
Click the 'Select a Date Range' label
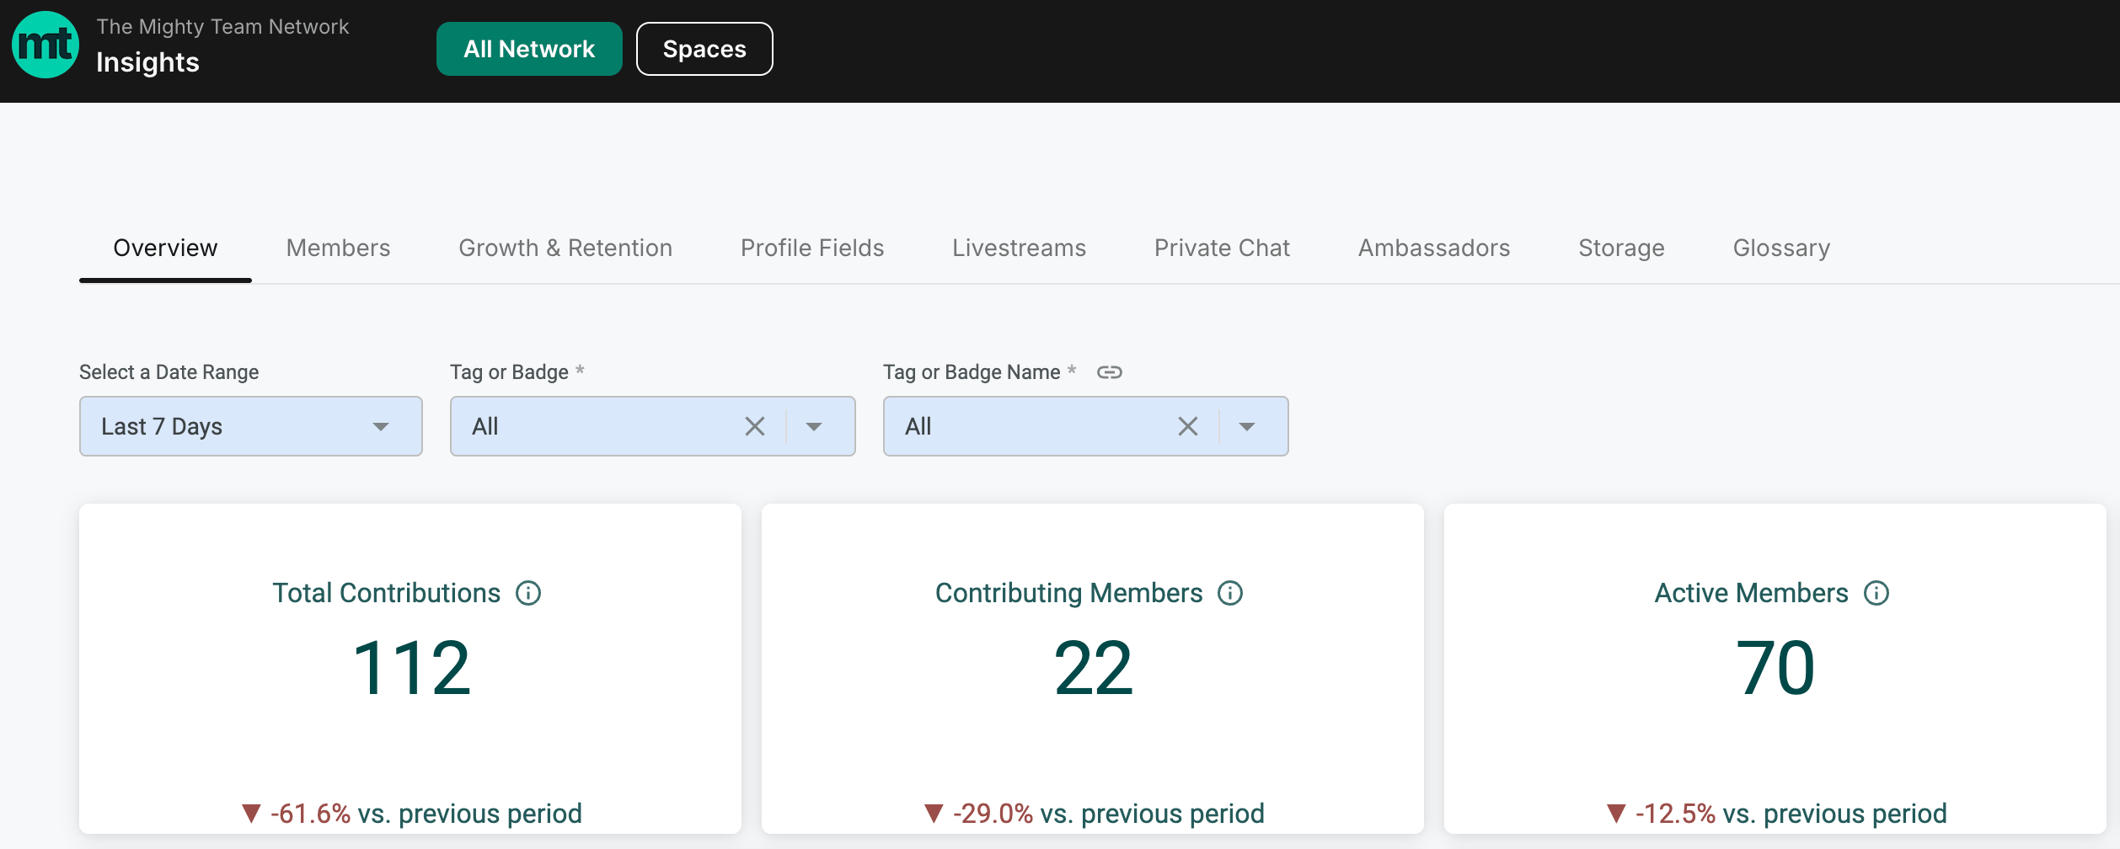coord(169,372)
